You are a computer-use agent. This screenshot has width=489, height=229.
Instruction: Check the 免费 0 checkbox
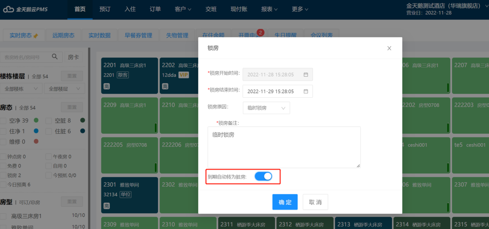point(3,166)
